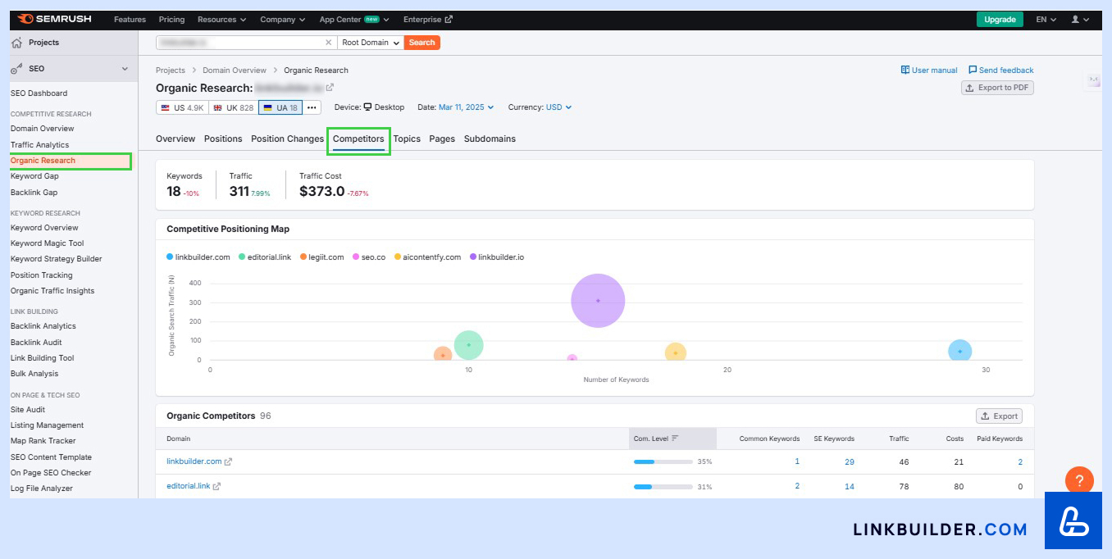Open Position Tracking in sidebar
Image resolution: width=1112 pixels, height=559 pixels.
click(x=42, y=275)
